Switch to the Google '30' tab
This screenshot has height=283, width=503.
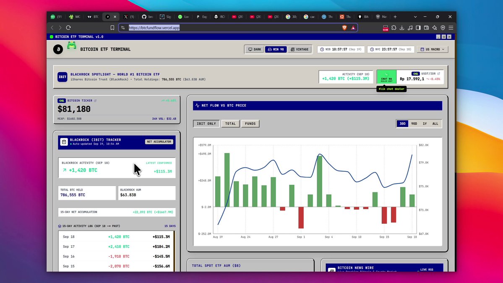[291, 17]
